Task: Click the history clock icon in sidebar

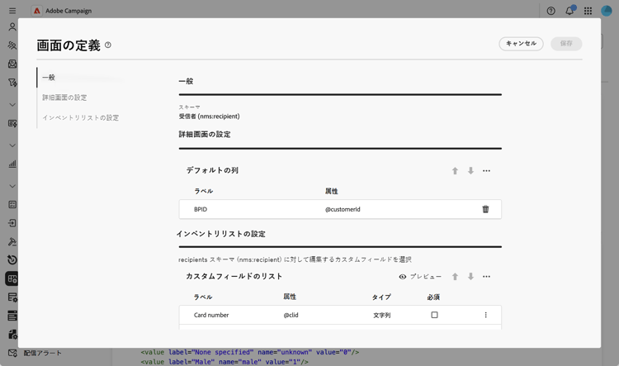Action: [12, 259]
